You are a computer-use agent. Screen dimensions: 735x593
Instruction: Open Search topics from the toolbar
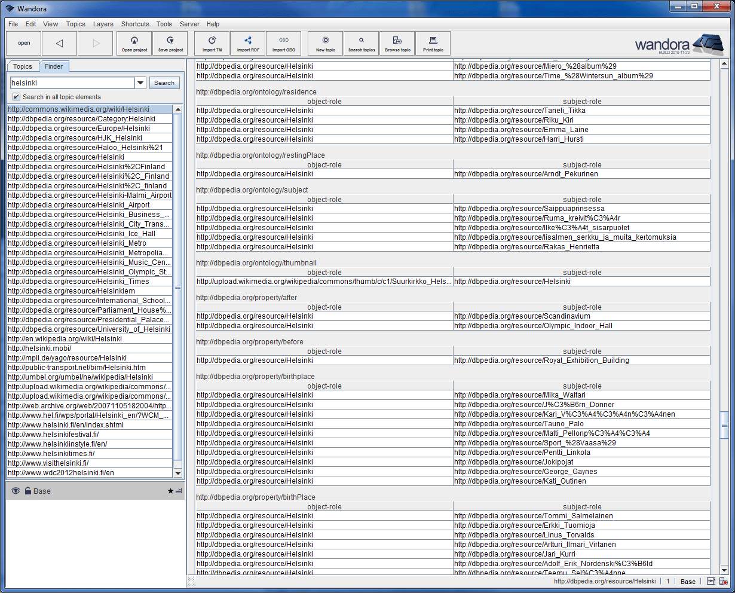tap(360, 43)
